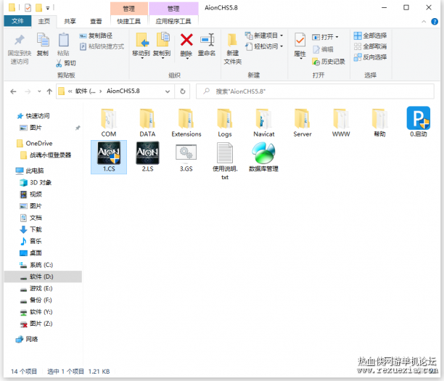Select 此电脑 in navigation pane

(x=30, y=171)
